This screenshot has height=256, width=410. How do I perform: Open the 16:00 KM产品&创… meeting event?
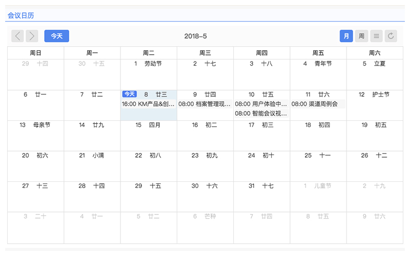[x=148, y=104]
